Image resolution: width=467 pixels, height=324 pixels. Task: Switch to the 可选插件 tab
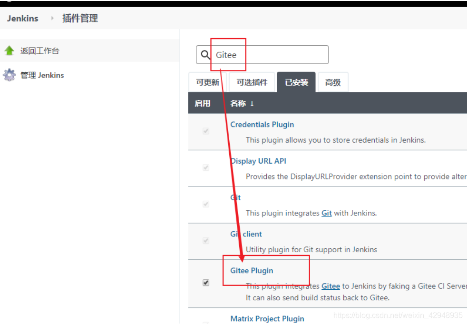(x=252, y=82)
